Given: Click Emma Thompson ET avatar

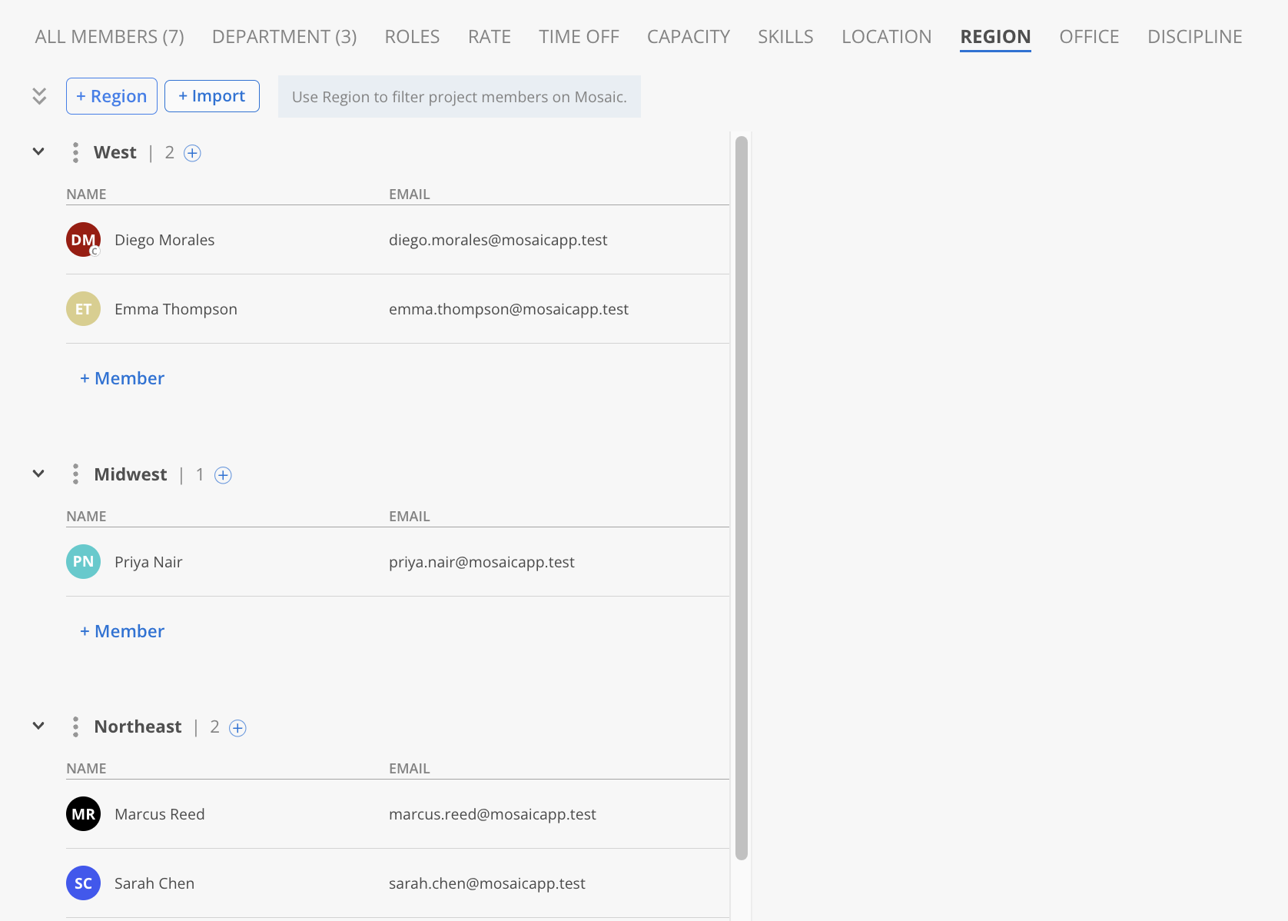Looking at the screenshot, I should tap(83, 309).
